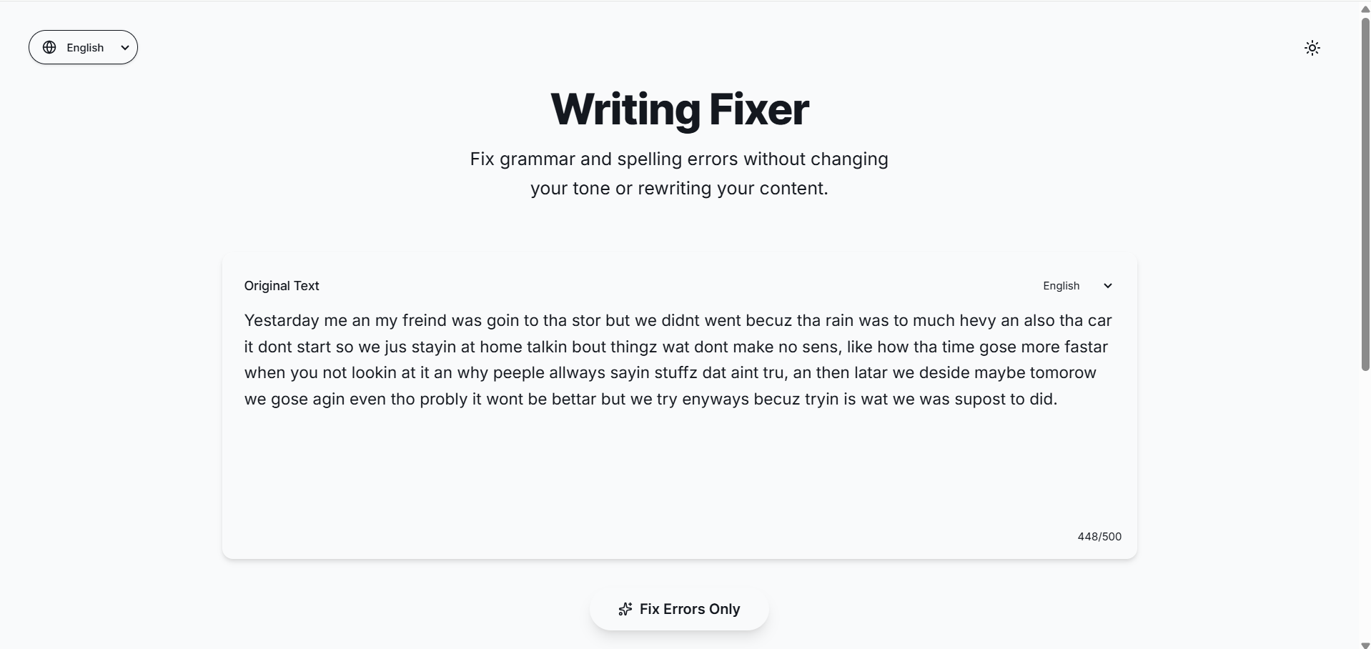Open the English language dropdown at top left

click(x=83, y=47)
